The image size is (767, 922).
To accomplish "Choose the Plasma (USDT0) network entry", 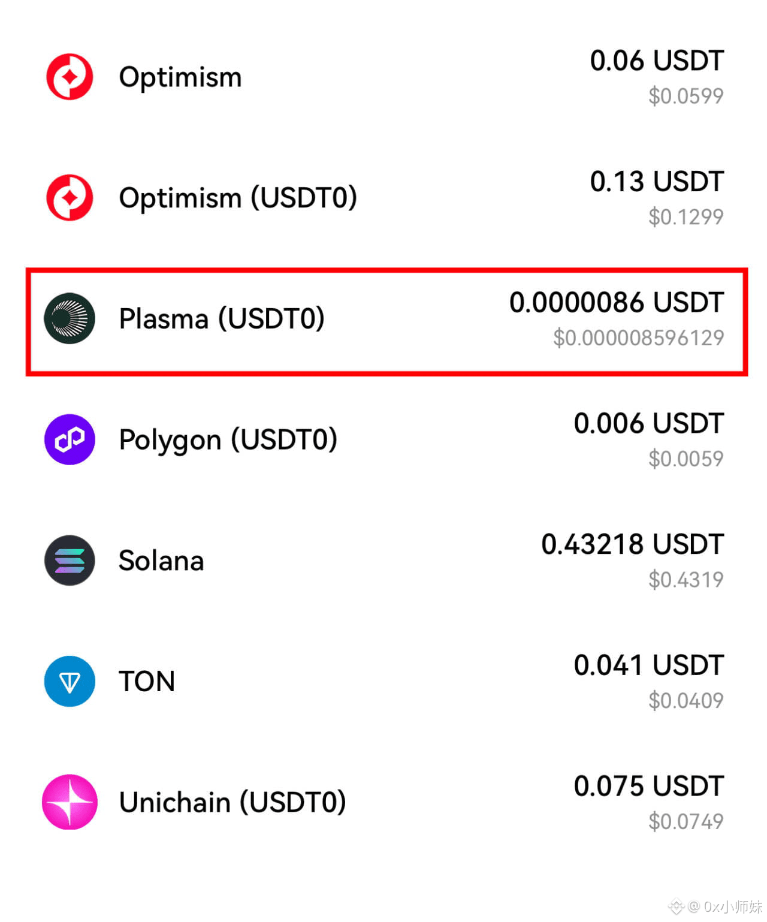I will pyautogui.click(x=222, y=319).
